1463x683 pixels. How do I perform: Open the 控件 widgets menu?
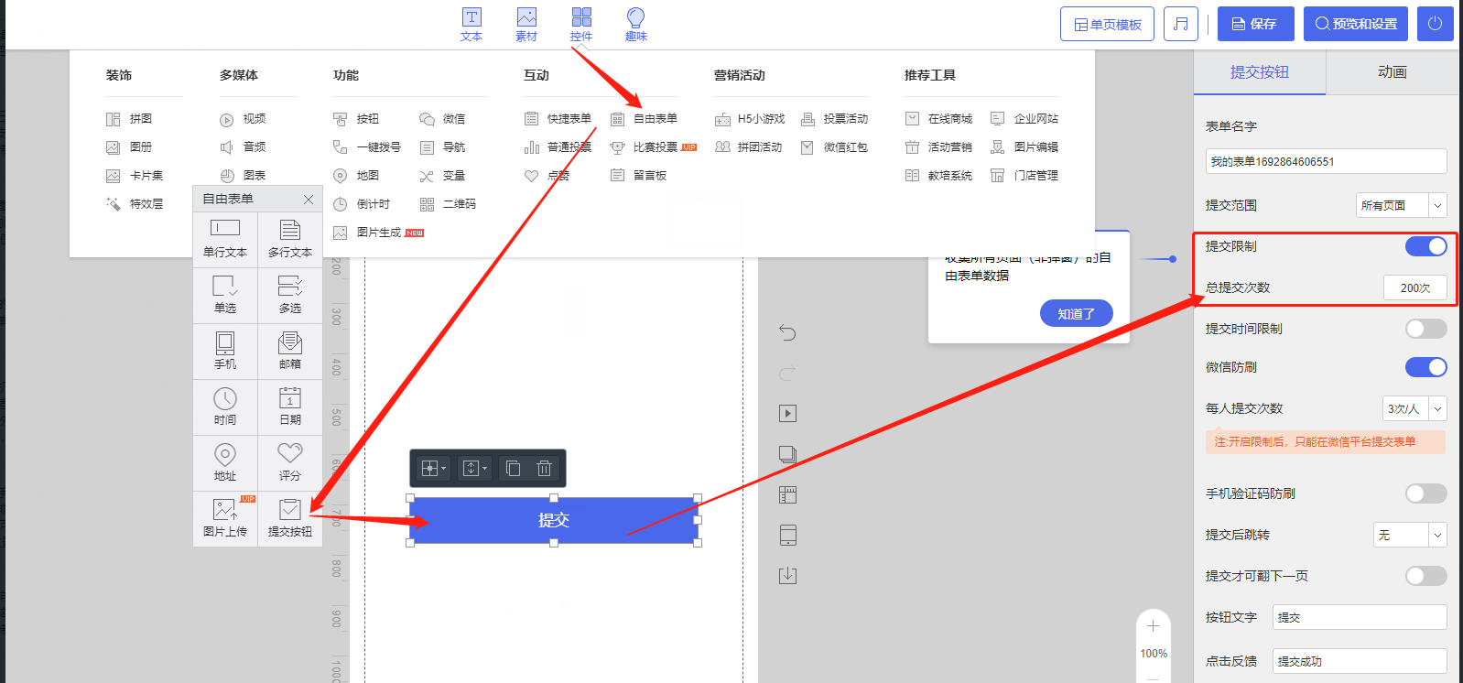581,25
